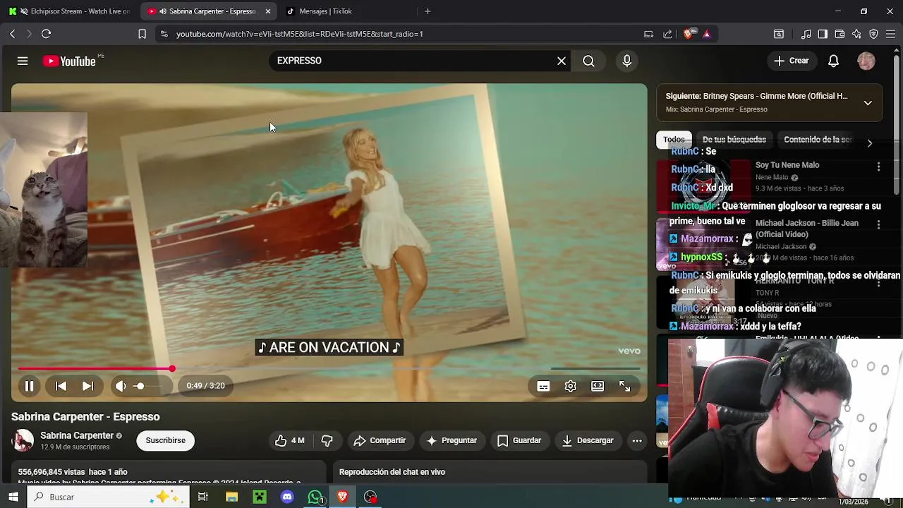
Task: Click the Preguntar button
Action: point(451,440)
